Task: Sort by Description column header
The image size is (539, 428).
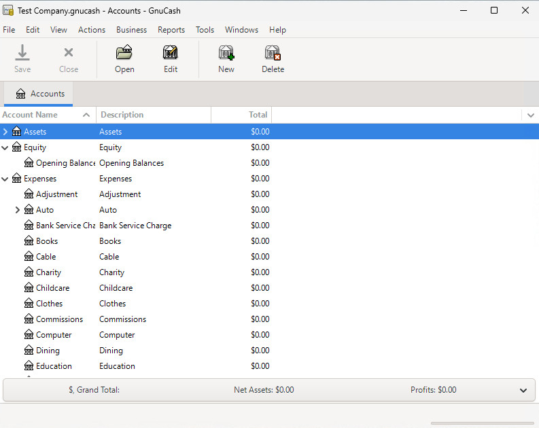Action: point(154,115)
